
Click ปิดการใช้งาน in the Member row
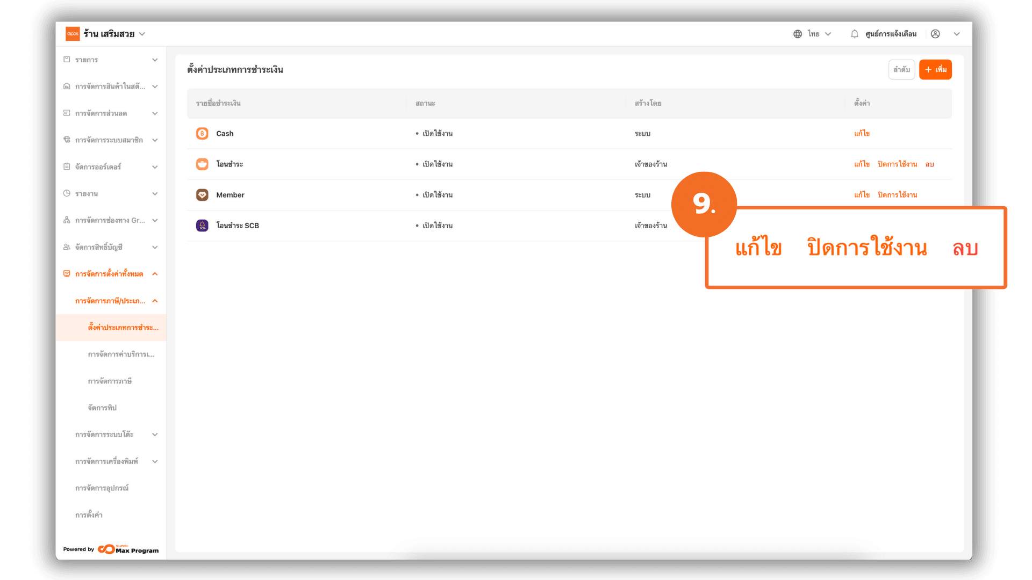(x=897, y=195)
